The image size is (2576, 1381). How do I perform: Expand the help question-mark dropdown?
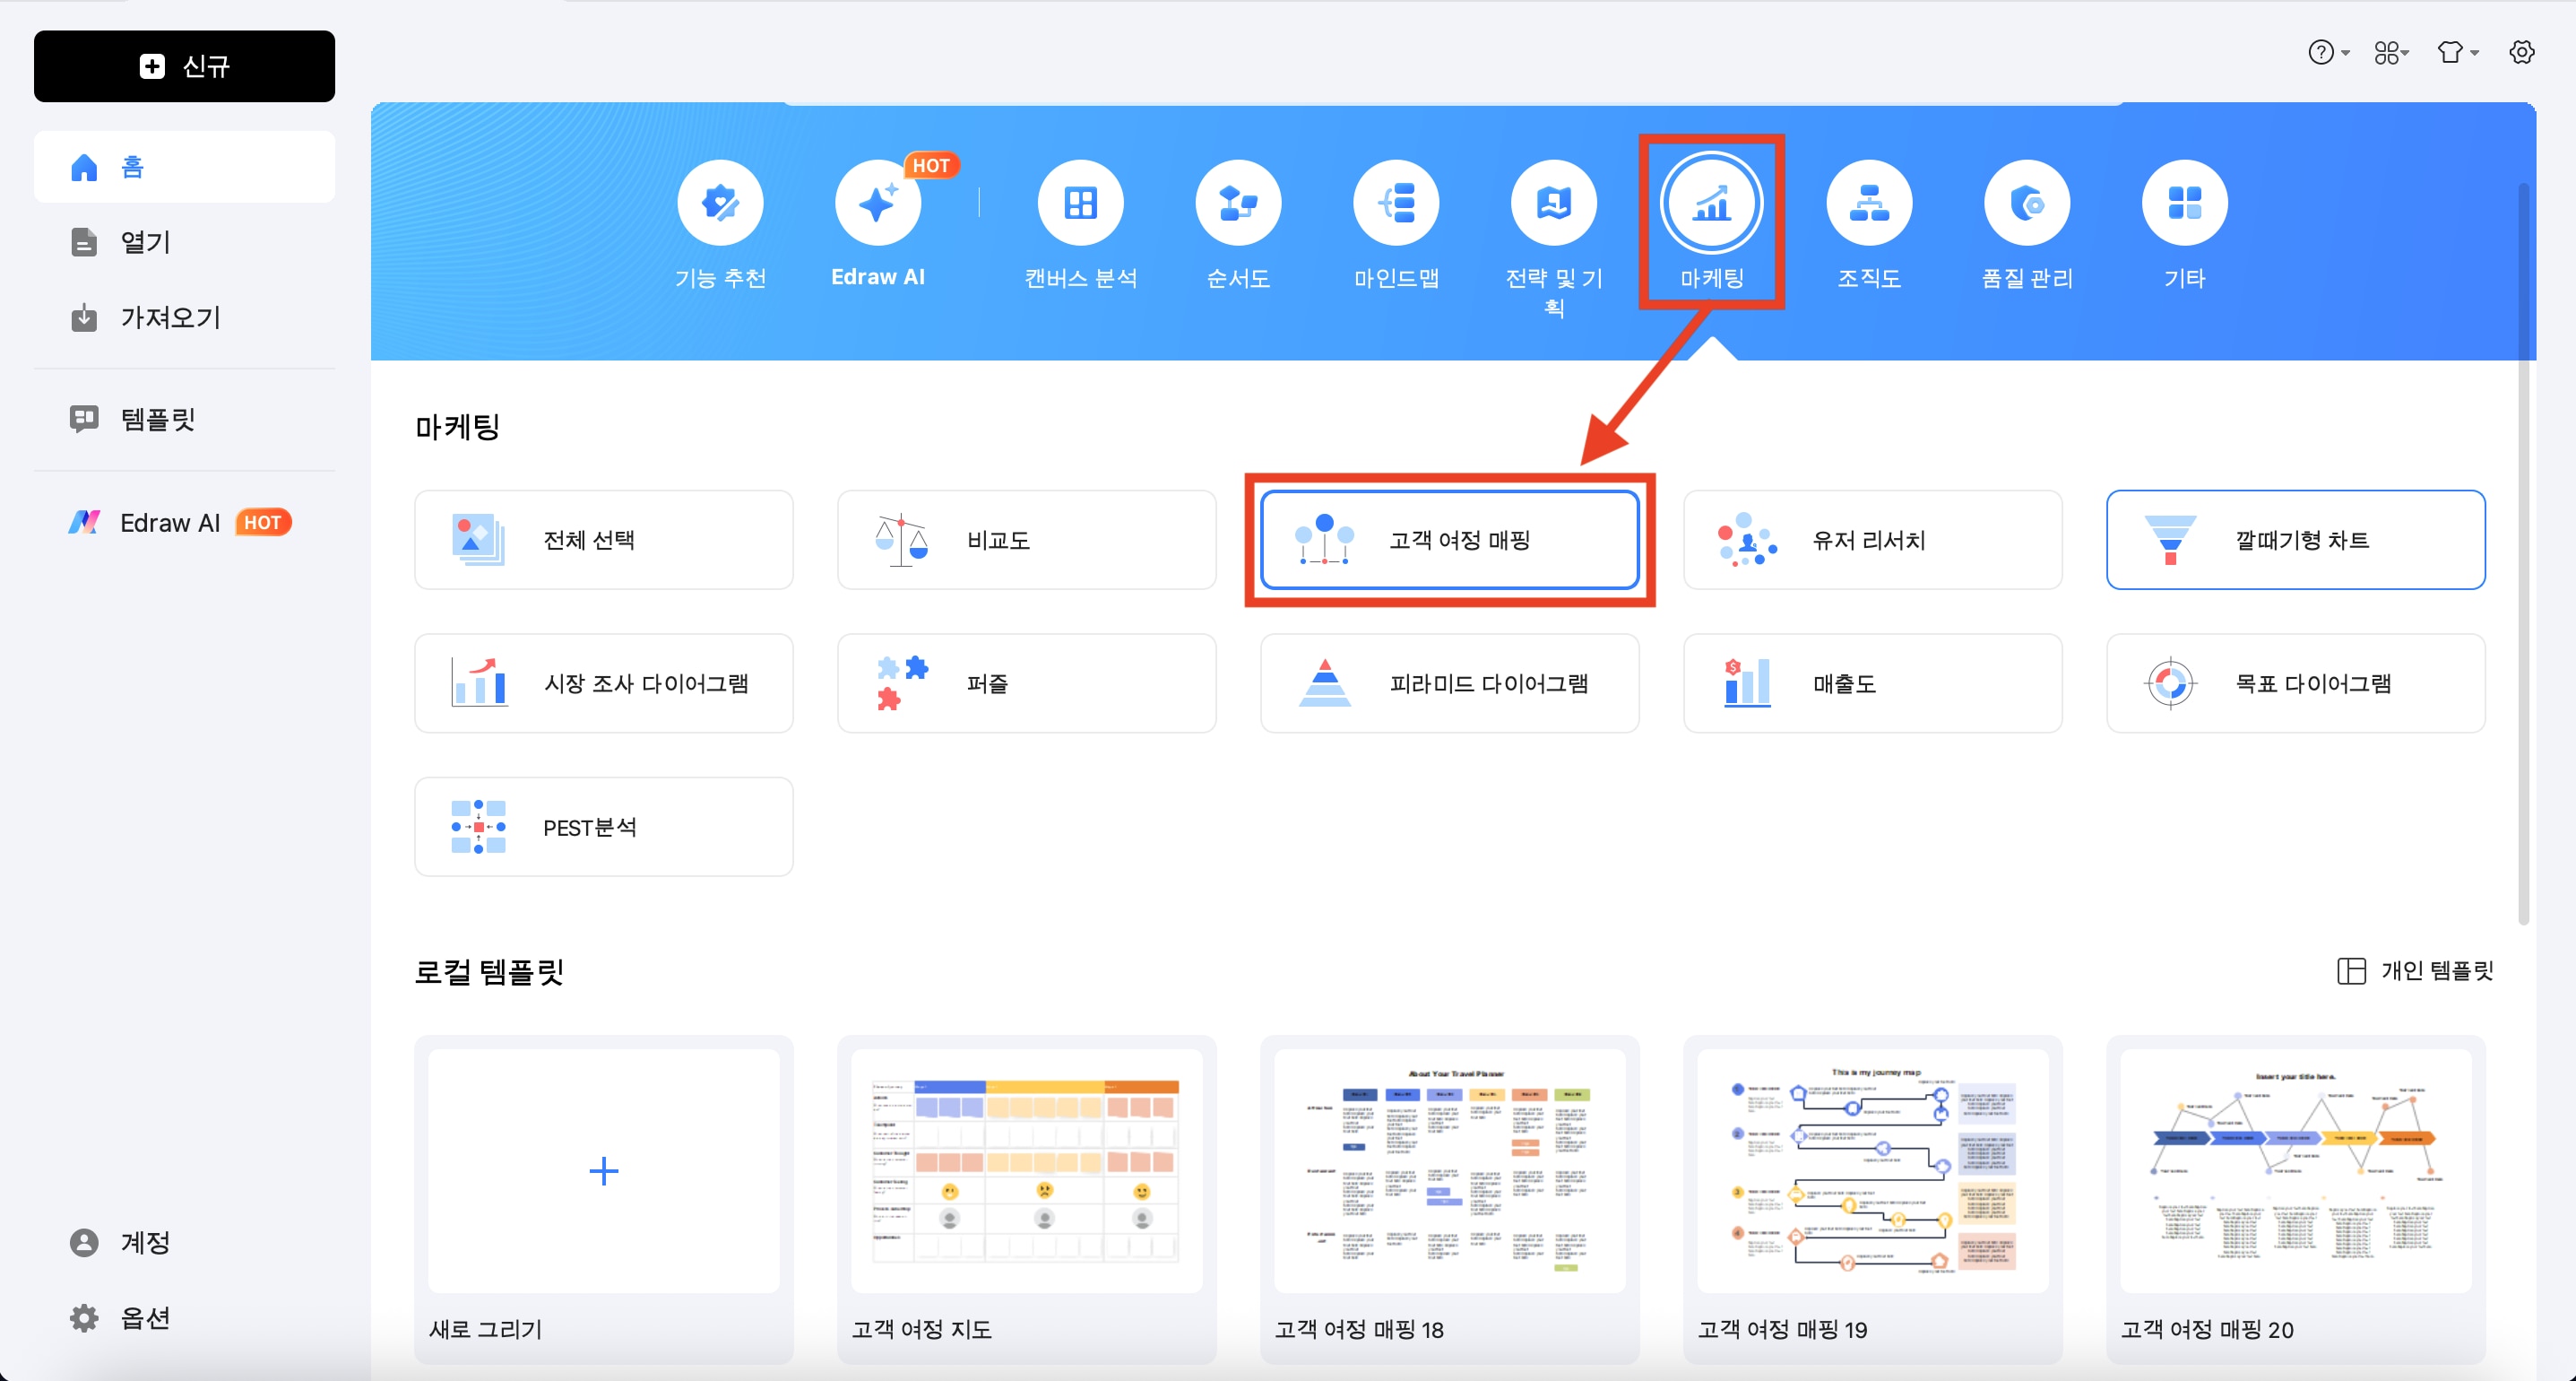[2327, 52]
